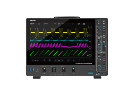The image size is (134, 95).
Task: Toggle the yellow CH1 hardware button
Action: pyautogui.click(x=104, y=54)
